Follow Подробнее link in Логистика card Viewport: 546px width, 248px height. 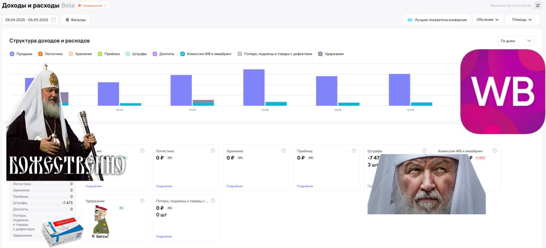pos(164,186)
